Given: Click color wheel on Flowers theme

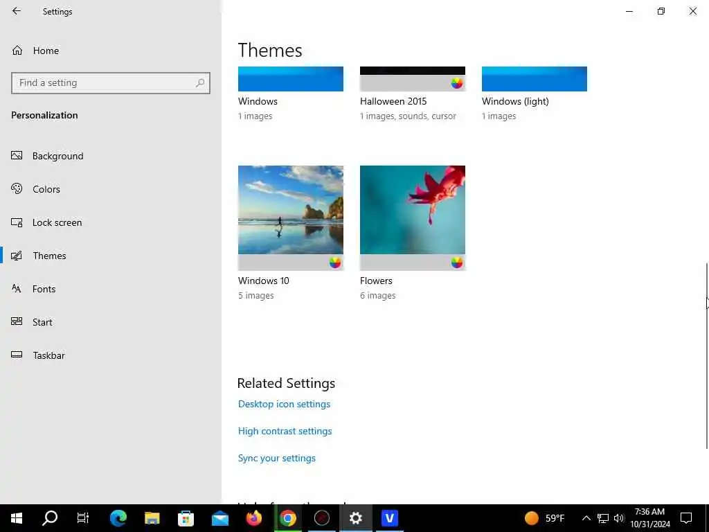Looking at the screenshot, I should click(x=457, y=263).
